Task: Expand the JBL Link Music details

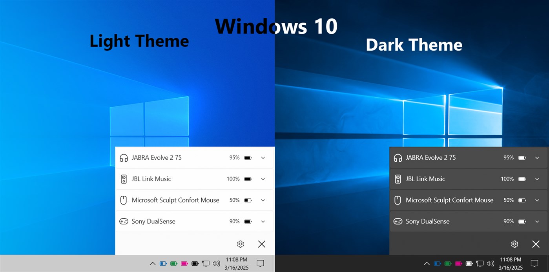Action: (x=263, y=179)
